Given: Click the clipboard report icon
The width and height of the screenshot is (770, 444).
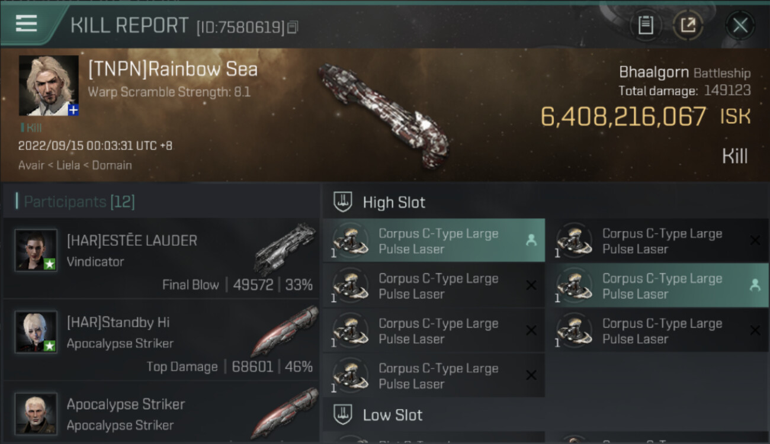Looking at the screenshot, I should (645, 25).
